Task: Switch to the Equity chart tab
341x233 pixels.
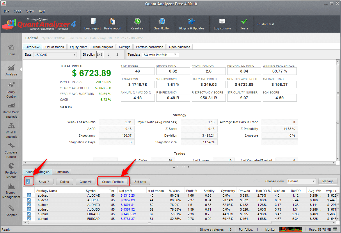Action: 78,47
